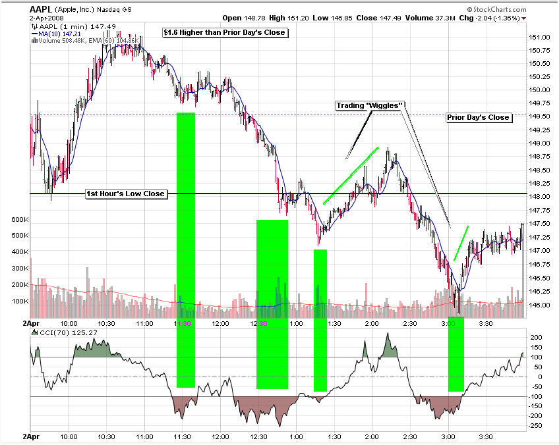Click the 100K volume axis label
This screenshot has width=559, height=445.
(20, 301)
